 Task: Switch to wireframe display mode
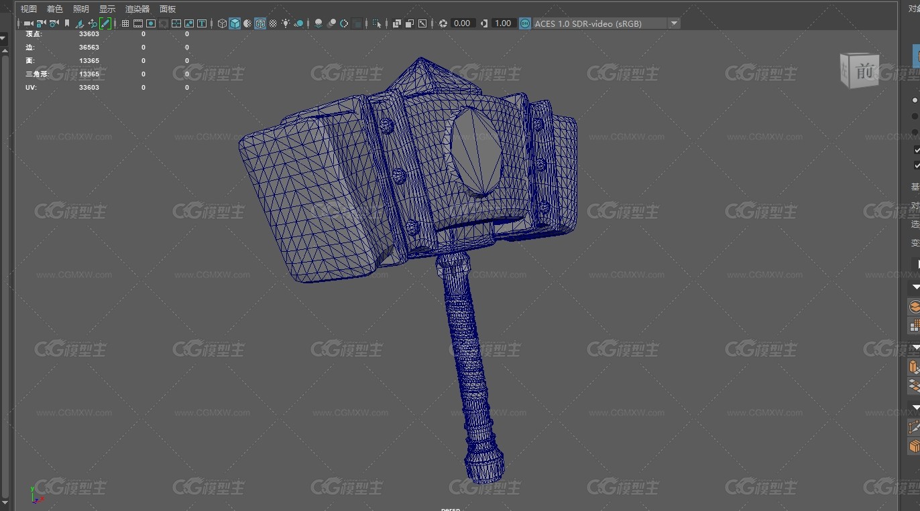(x=222, y=23)
